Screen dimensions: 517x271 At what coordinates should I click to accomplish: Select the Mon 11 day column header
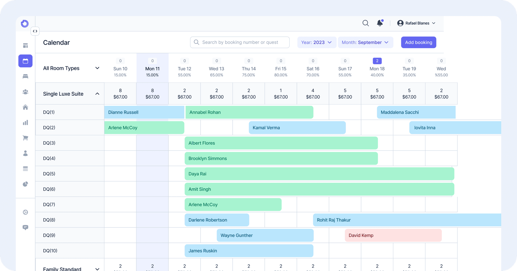(152, 68)
